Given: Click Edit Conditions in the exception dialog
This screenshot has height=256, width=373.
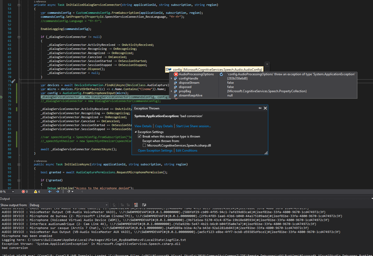Looking at the screenshot, I should coord(186,150).
